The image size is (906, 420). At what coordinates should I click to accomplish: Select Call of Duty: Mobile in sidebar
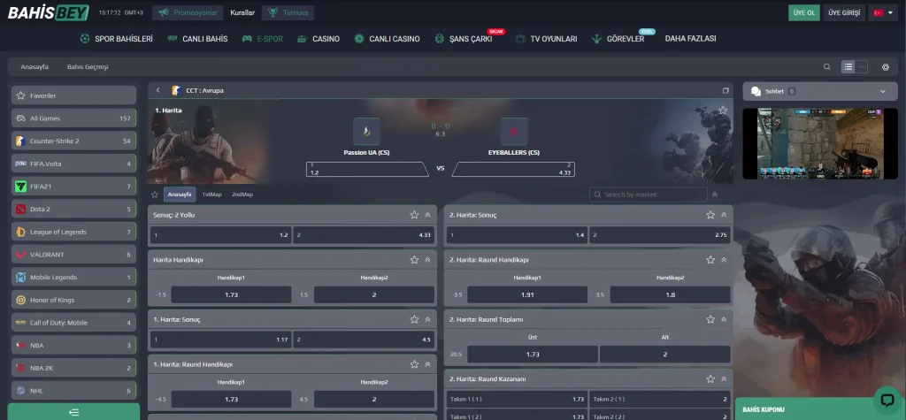click(x=74, y=323)
